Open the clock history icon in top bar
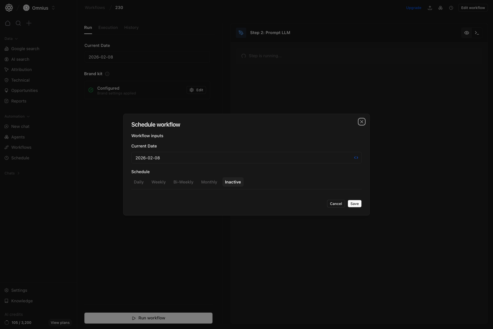 451,7
